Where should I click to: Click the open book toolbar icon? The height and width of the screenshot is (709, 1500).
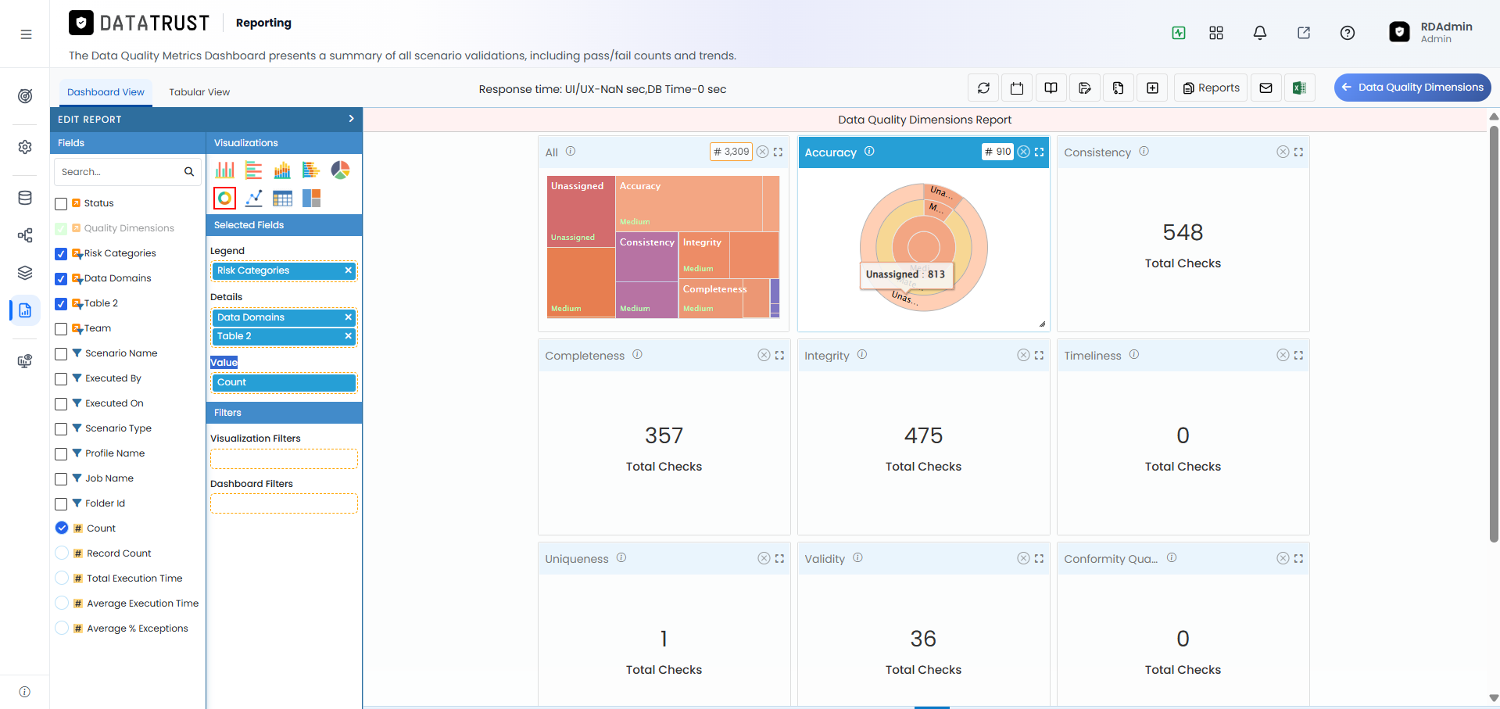(1051, 88)
